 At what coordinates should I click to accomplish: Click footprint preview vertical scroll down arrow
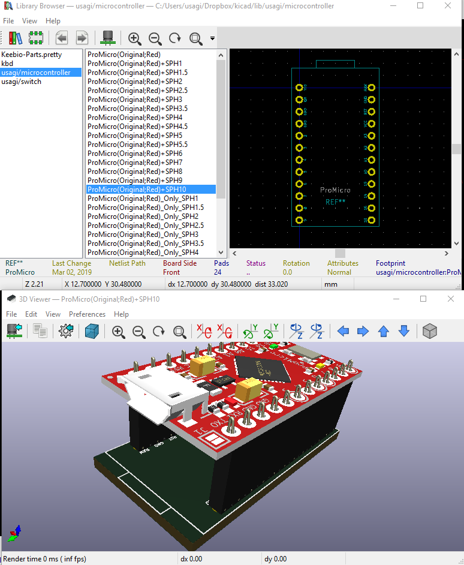pos(456,244)
